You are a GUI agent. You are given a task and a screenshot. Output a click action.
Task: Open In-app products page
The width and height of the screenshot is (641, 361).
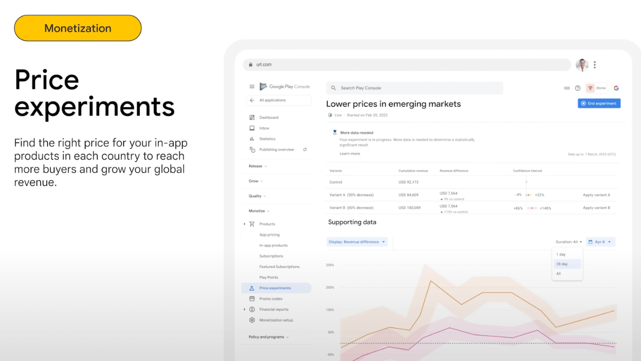coord(273,246)
